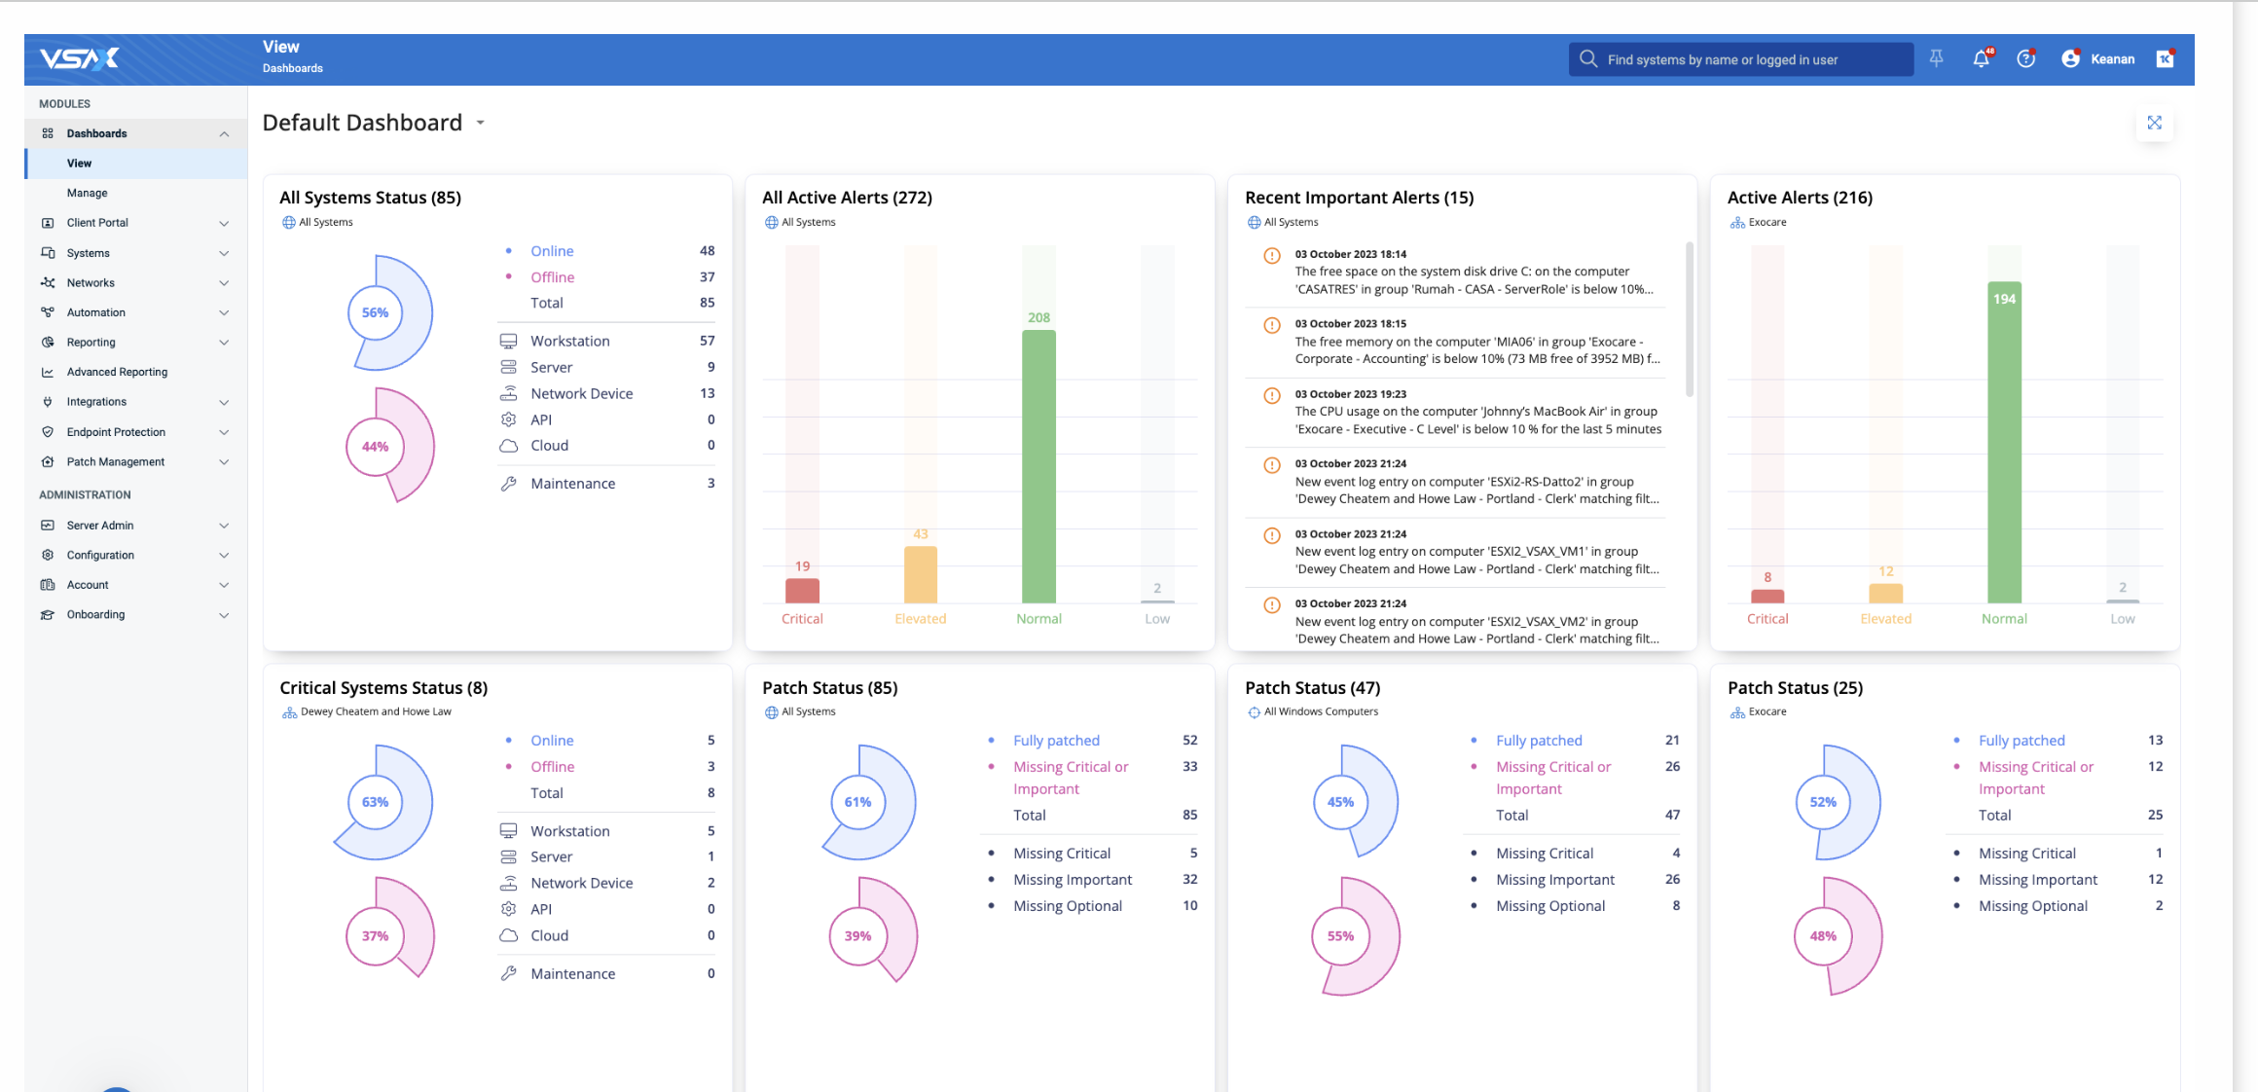Click Missing Critical or Important in Patch Status (85)
This screenshot has height=1092, width=2258.
pyautogui.click(x=1071, y=778)
